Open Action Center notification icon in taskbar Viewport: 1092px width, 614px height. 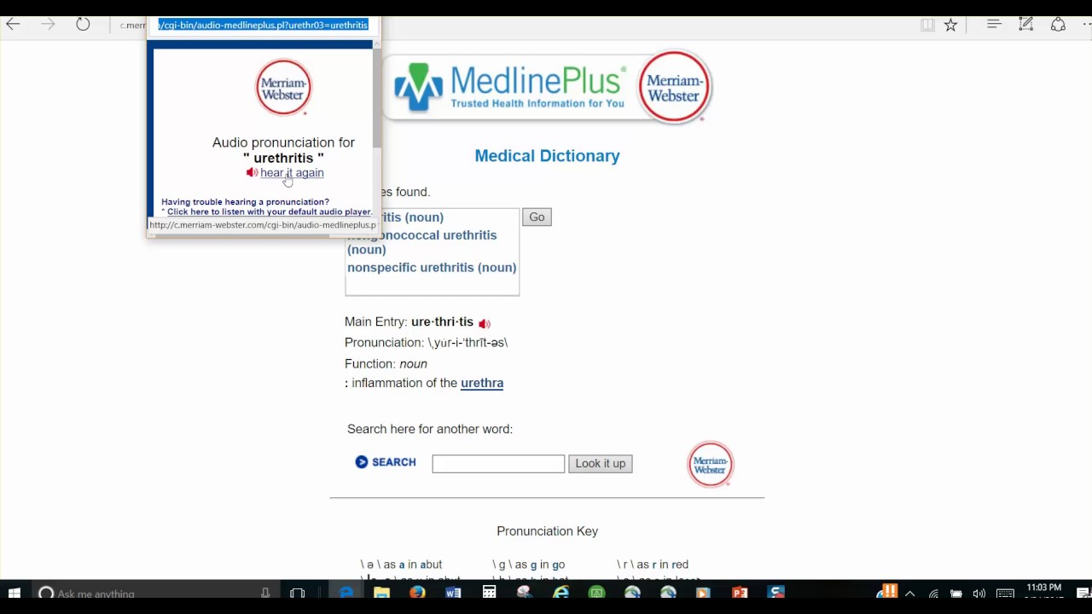1083,594
